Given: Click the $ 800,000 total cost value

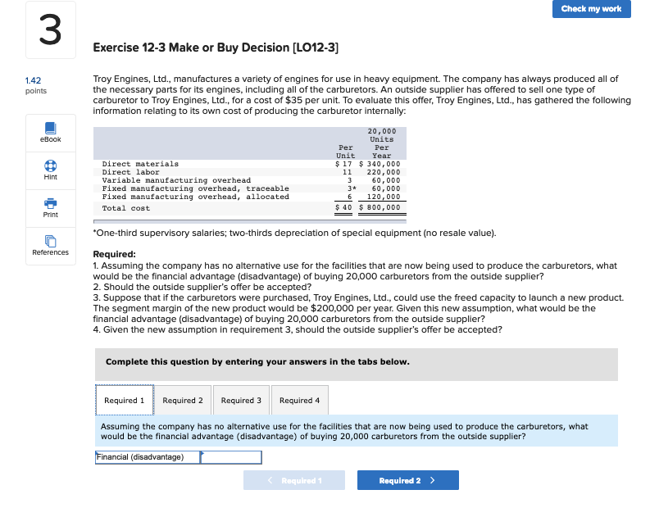Looking at the screenshot, I should pyautogui.click(x=379, y=207).
